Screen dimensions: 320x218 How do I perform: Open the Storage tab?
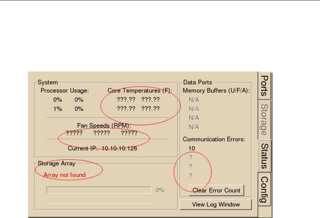(x=264, y=120)
